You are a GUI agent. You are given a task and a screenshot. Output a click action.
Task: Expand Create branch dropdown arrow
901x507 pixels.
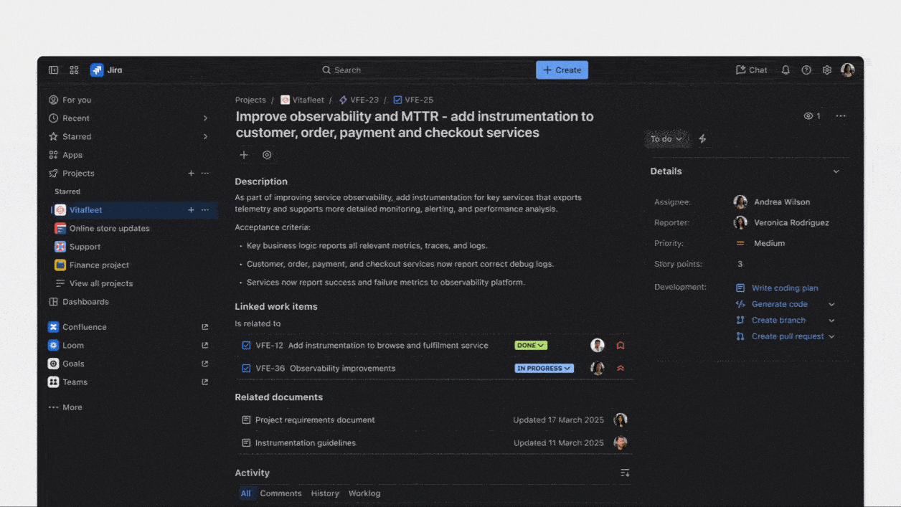(x=832, y=321)
